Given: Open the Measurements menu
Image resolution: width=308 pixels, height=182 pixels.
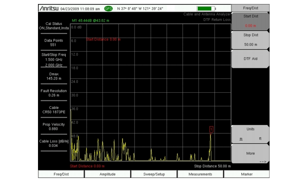Looking at the screenshot, I should 200,174.
